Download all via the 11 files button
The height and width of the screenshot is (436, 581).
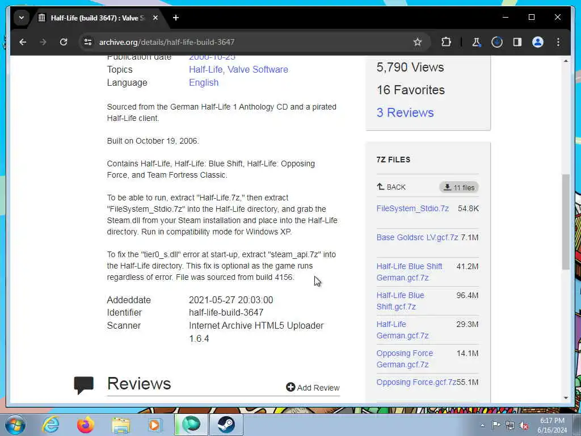[x=458, y=187]
